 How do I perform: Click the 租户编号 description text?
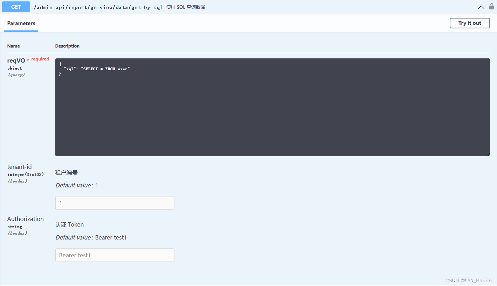click(66, 172)
